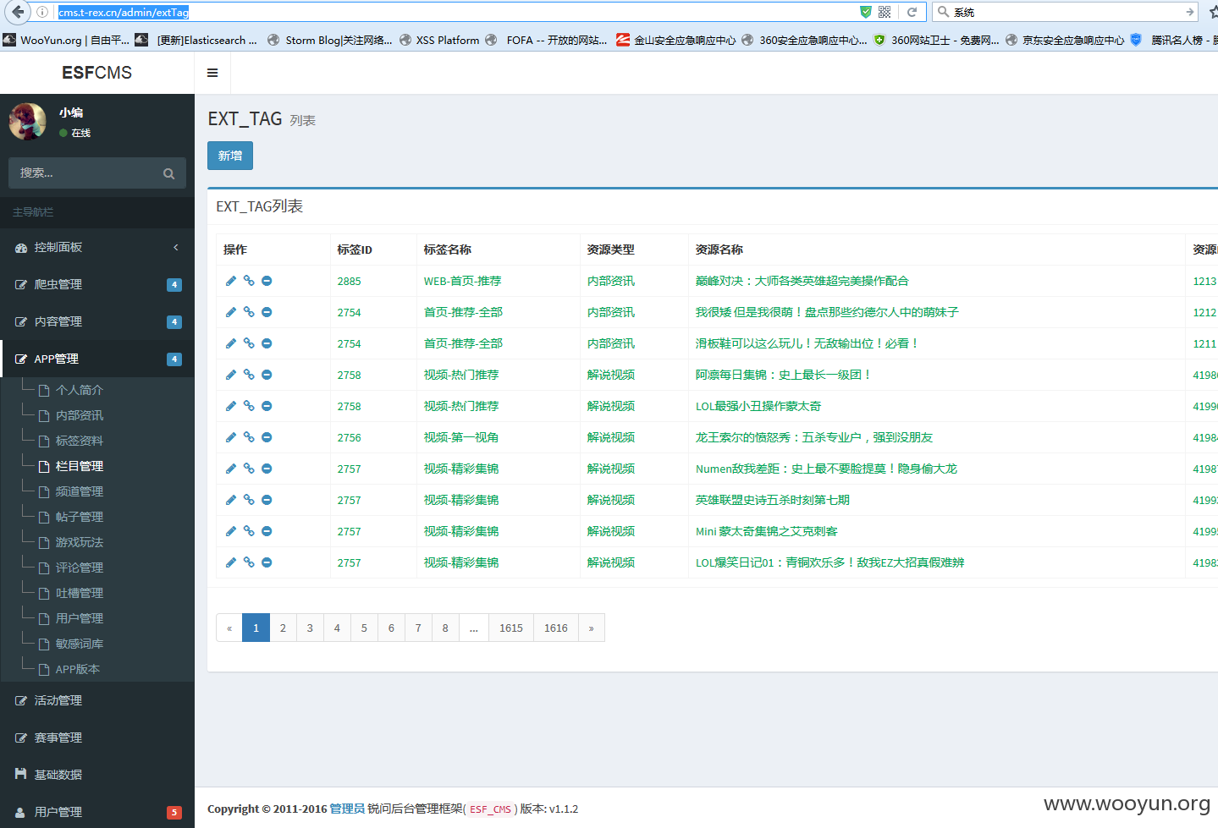Click previous page « arrow
This screenshot has width=1218, height=828.
click(x=229, y=628)
